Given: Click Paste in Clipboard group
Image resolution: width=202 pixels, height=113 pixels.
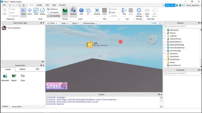Looking at the screenshot, I should click(x=5, y=12).
